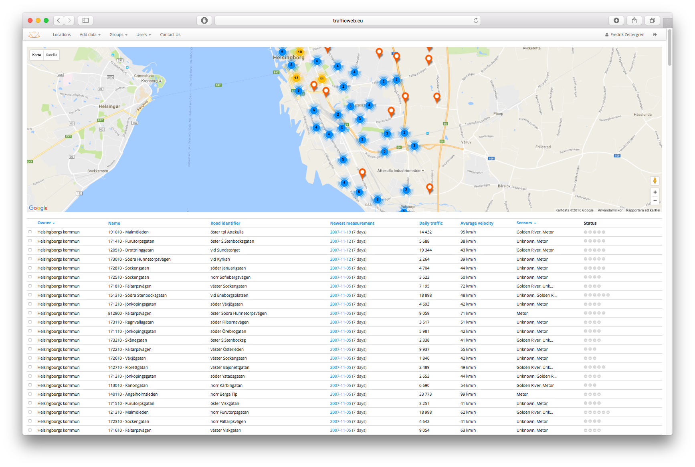695x467 pixels.
Task: Open the Locations menu item
Action: point(61,34)
